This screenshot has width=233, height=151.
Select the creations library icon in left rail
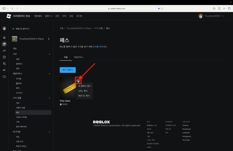[x=4, y=44]
